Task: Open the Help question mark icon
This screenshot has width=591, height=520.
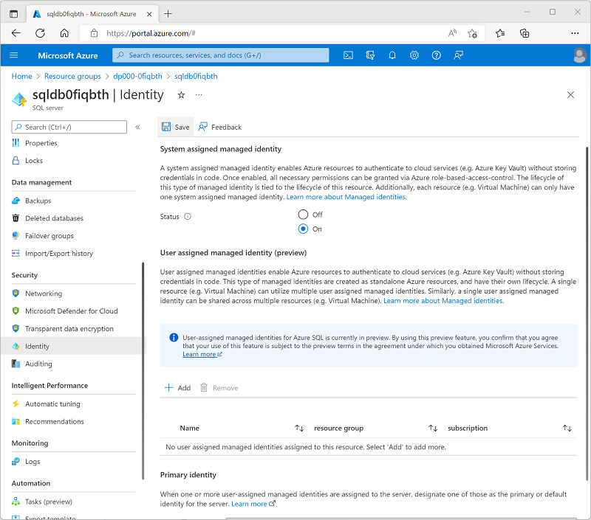Action: 436,55
